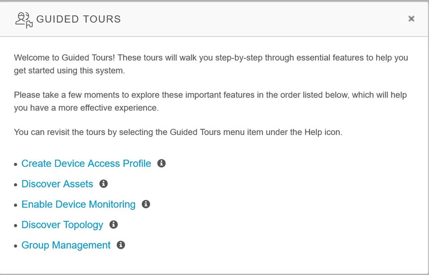Open info icon next to Discover Topology
This screenshot has width=429, height=275.
tap(114, 225)
